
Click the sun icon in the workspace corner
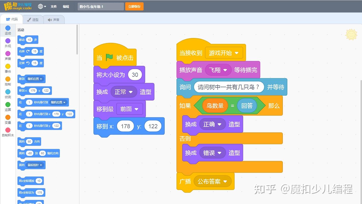pyautogui.click(x=351, y=34)
